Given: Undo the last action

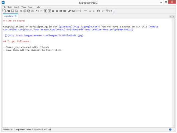Looking at the screenshot, I should (x=37, y=11).
